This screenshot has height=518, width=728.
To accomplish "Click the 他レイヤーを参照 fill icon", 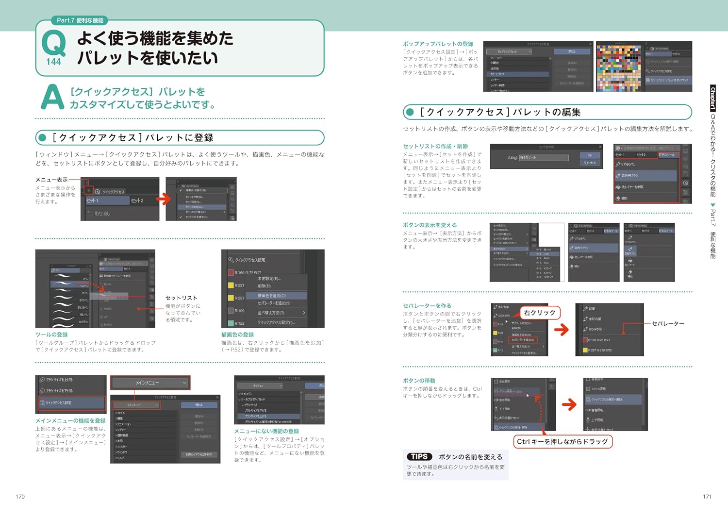I will click(x=618, y=187).
